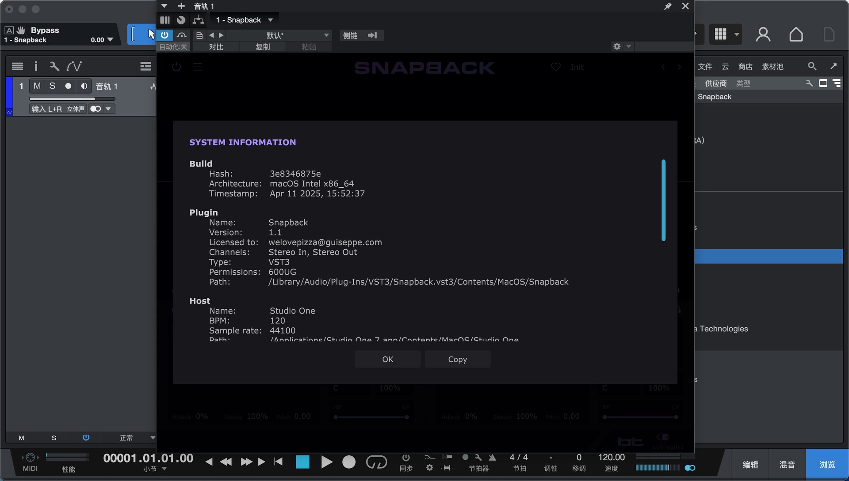Click Copy to copy system information

point(457,359)
